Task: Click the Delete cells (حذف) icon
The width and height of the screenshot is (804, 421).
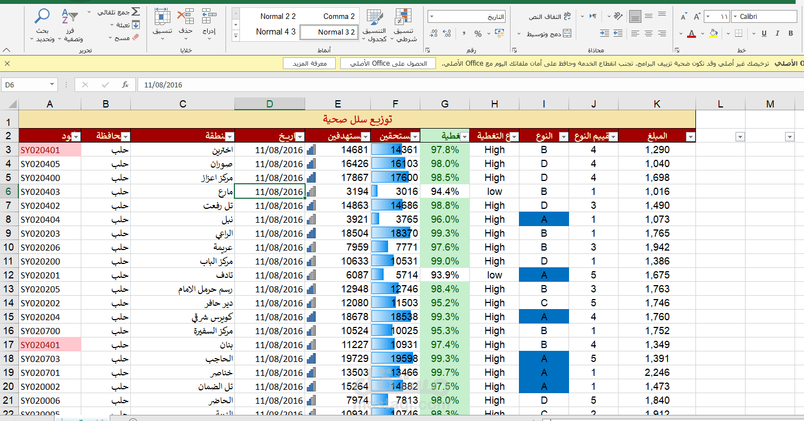Action: click(x=185, y=17)
